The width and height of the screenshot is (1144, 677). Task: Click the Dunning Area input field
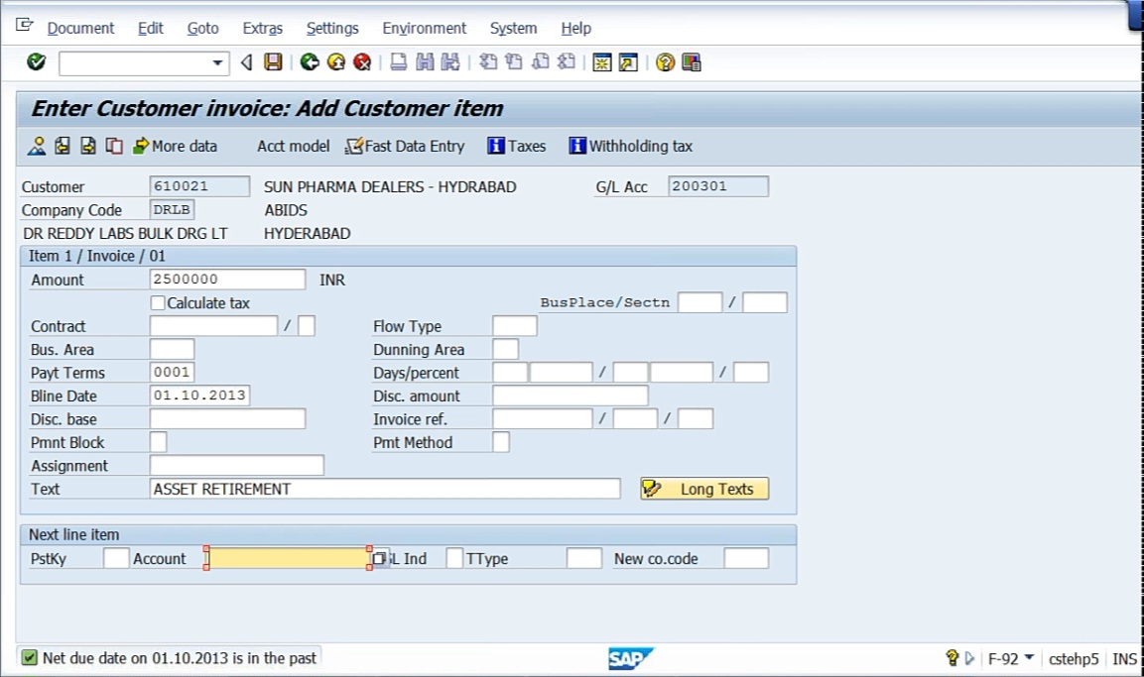pyautogui.click(x=506, y=349)
